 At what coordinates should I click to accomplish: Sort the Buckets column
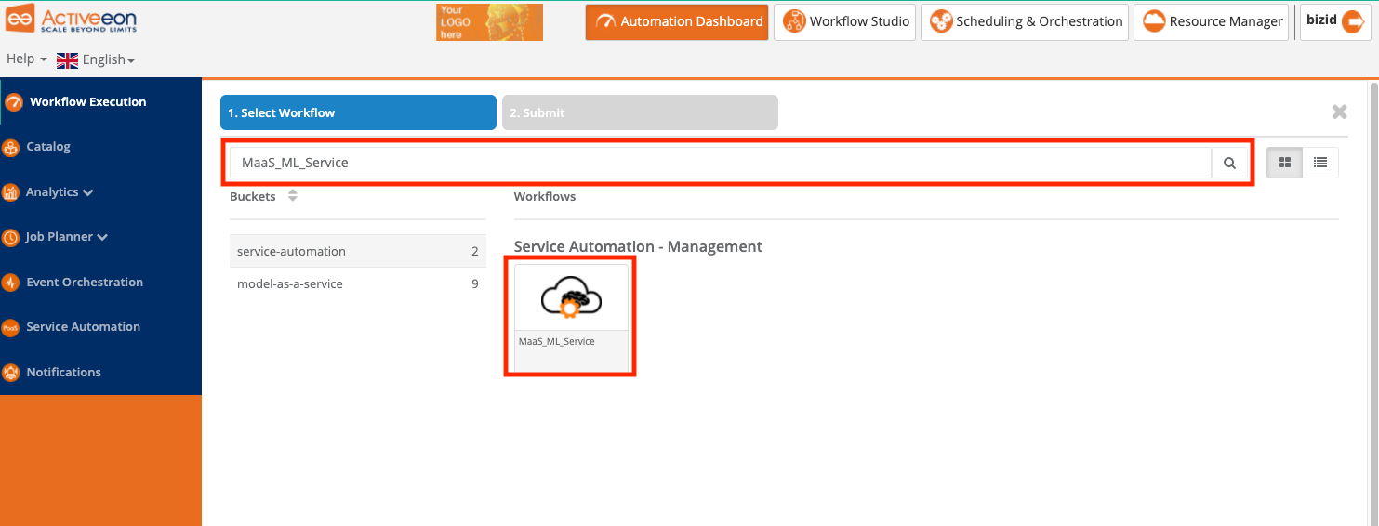pyautogui.click(x=293, y=196)
